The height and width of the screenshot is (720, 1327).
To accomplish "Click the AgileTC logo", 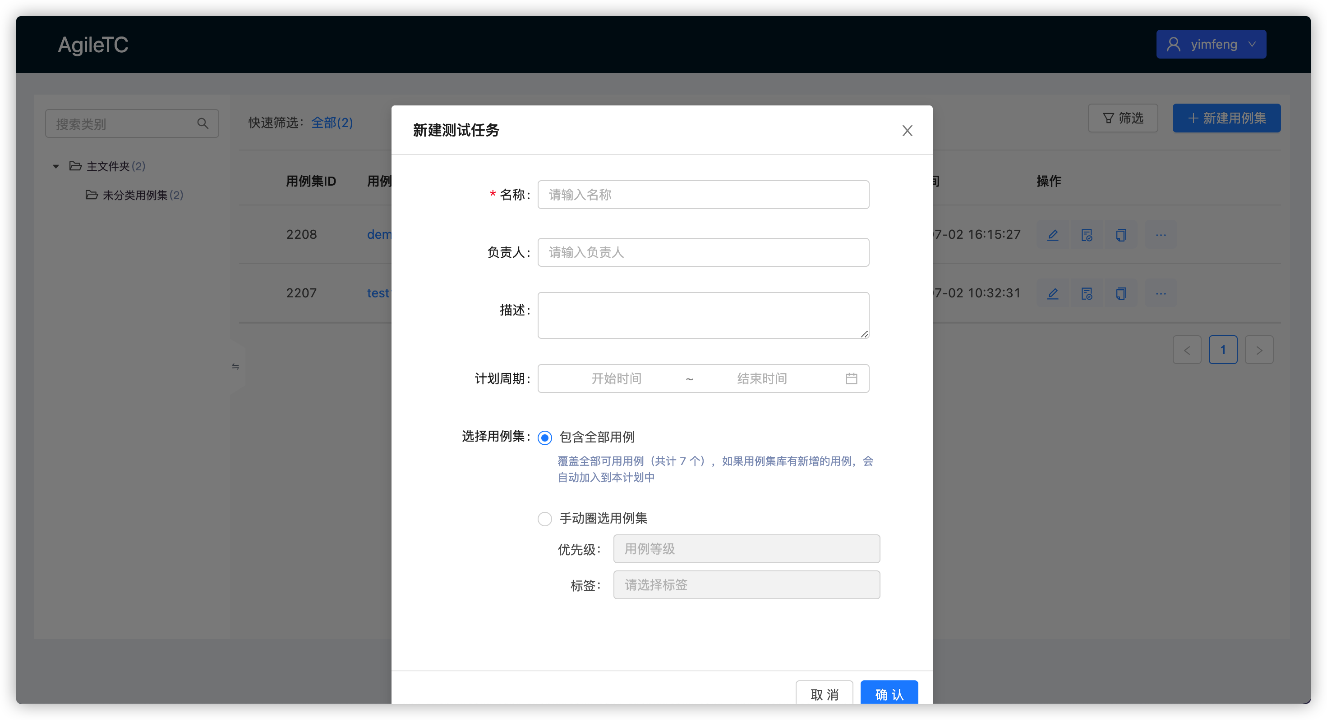I will point(93,45).
